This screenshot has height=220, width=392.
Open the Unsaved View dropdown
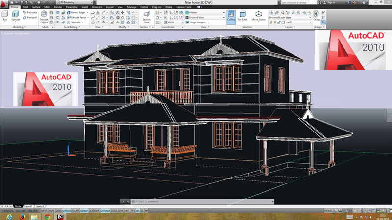(205, 18)
